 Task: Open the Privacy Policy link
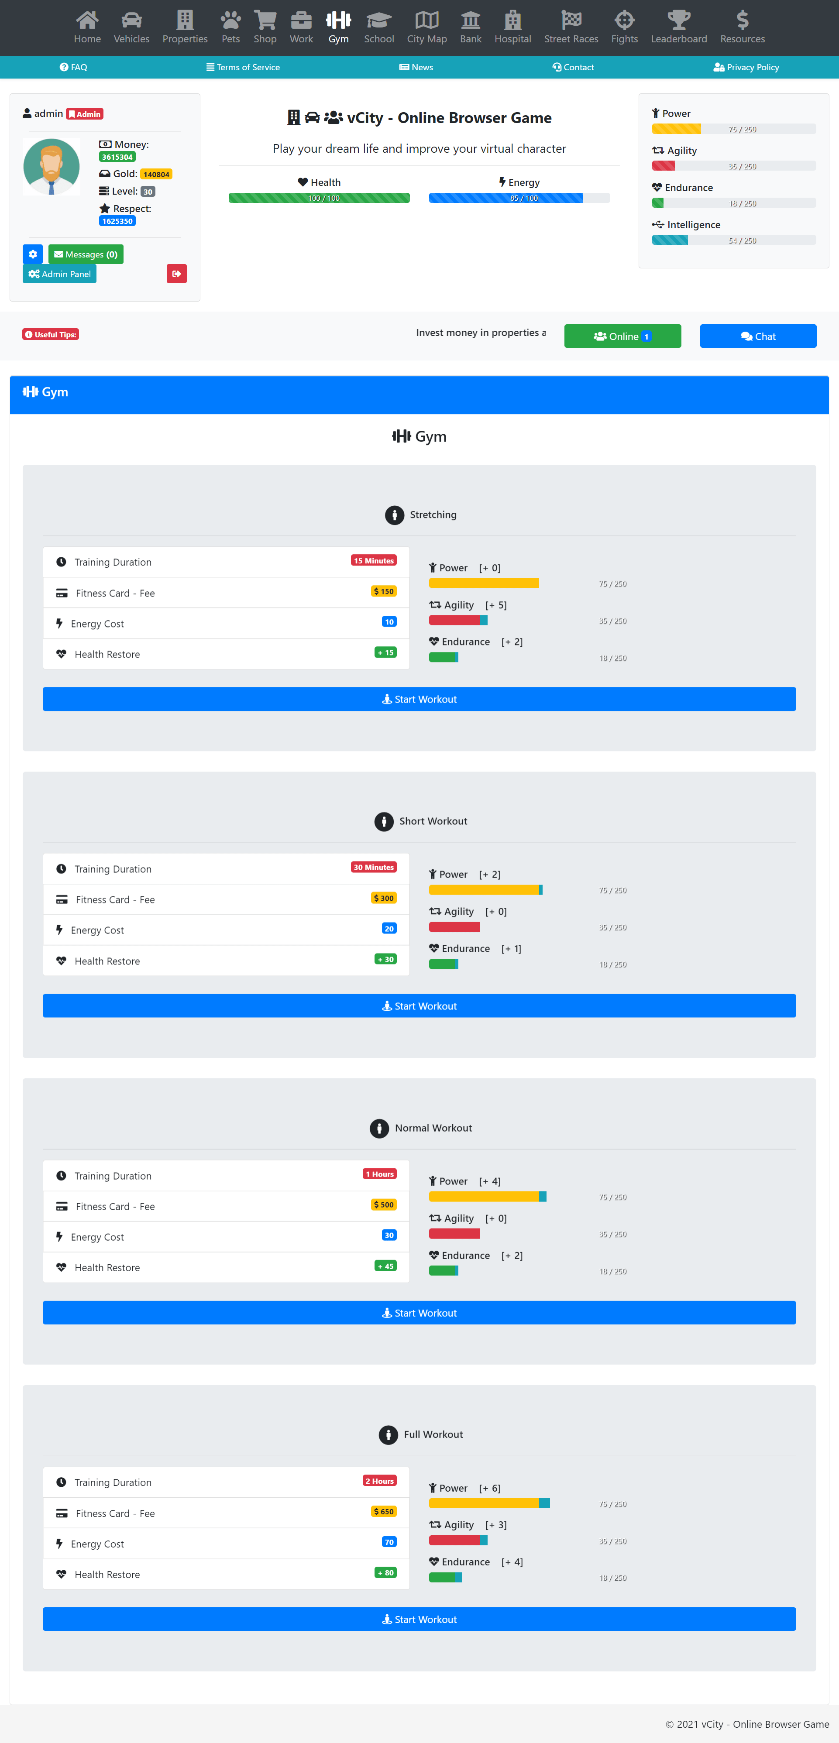pos(746,67)
